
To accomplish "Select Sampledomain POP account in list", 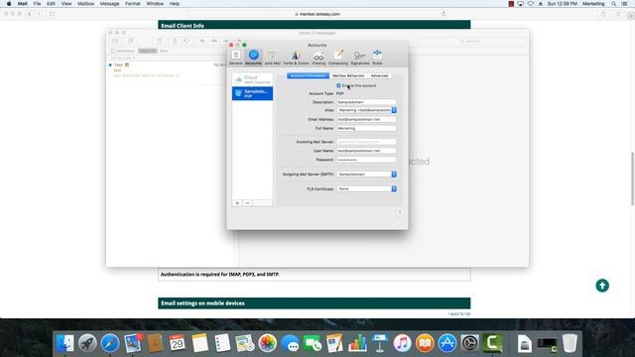I will [x=252, y=93].
